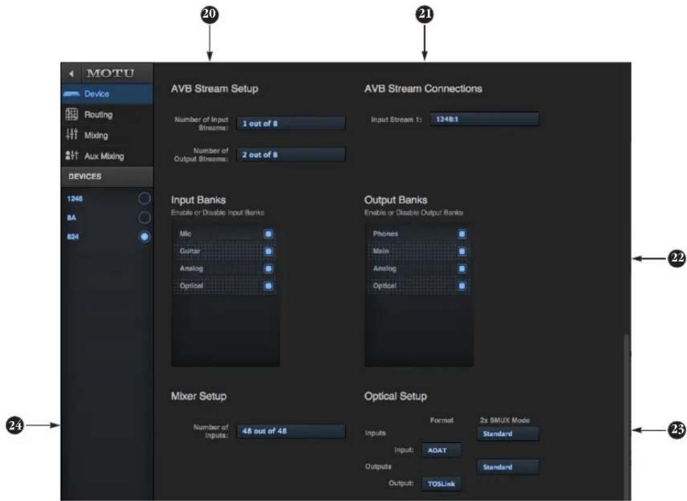Click the Phones label in Output Banks

[385, 234]
